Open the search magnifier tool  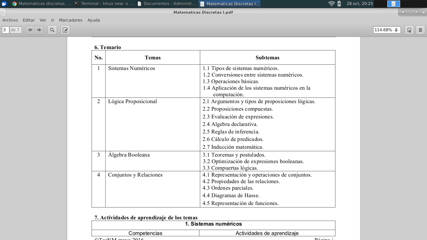(52, 30)
